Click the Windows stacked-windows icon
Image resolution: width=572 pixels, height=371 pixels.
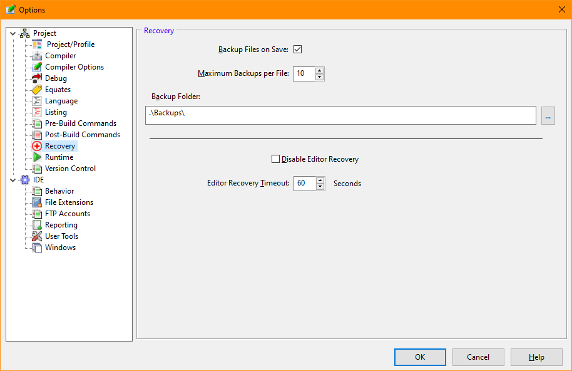[37, 248]
